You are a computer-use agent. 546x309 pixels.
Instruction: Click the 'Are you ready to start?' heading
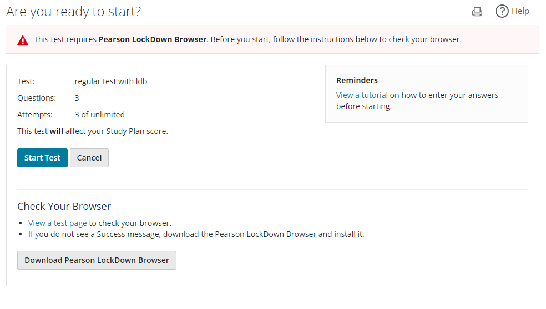pyautogui.click(x=74, y=12)
